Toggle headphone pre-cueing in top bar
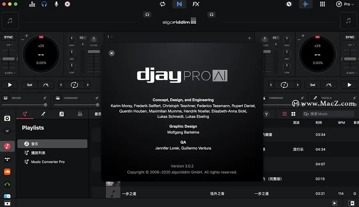359x207 pixels. coord(44,4)
